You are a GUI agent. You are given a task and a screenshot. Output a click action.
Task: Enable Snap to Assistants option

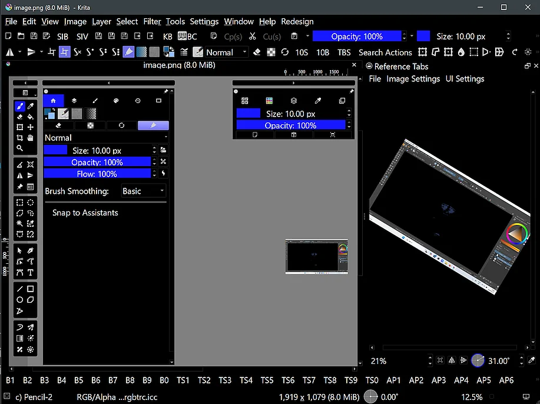85,213
